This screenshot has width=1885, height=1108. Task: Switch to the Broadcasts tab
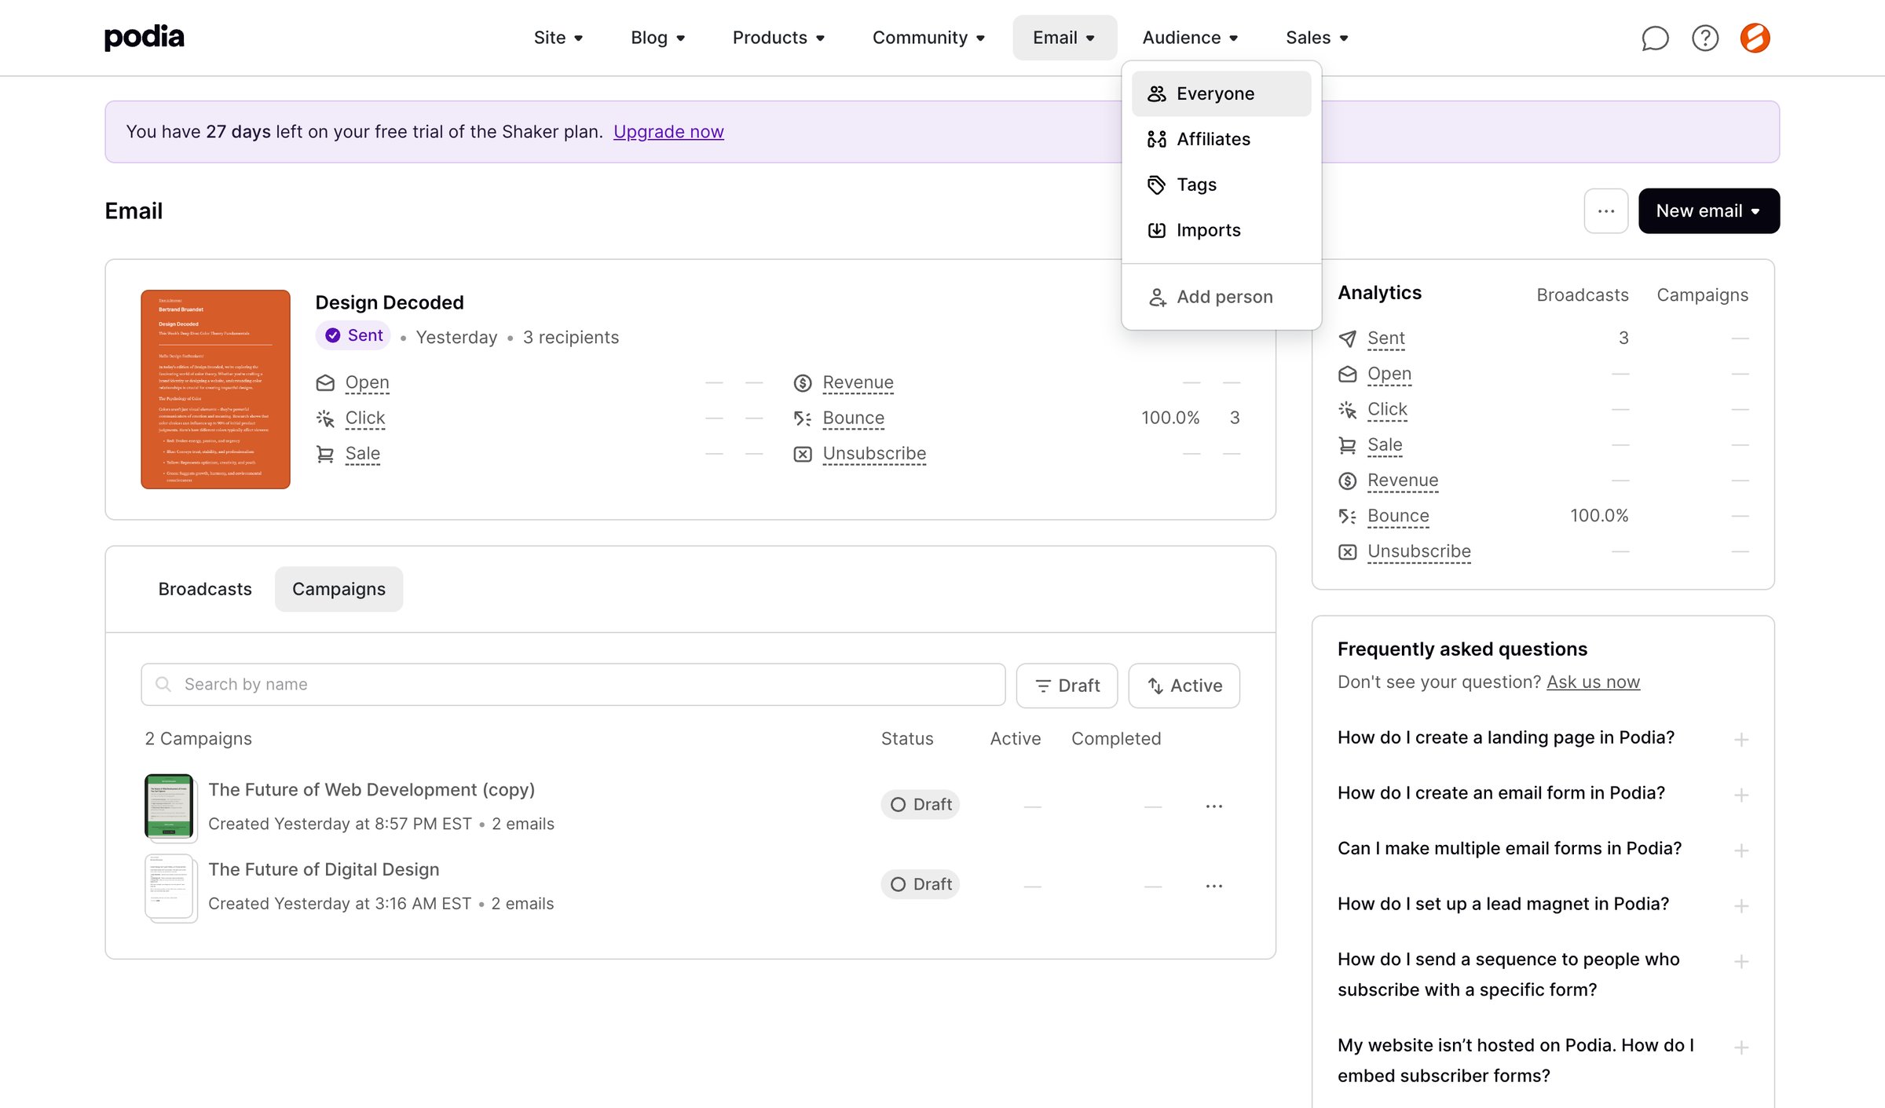click(205, 589)
